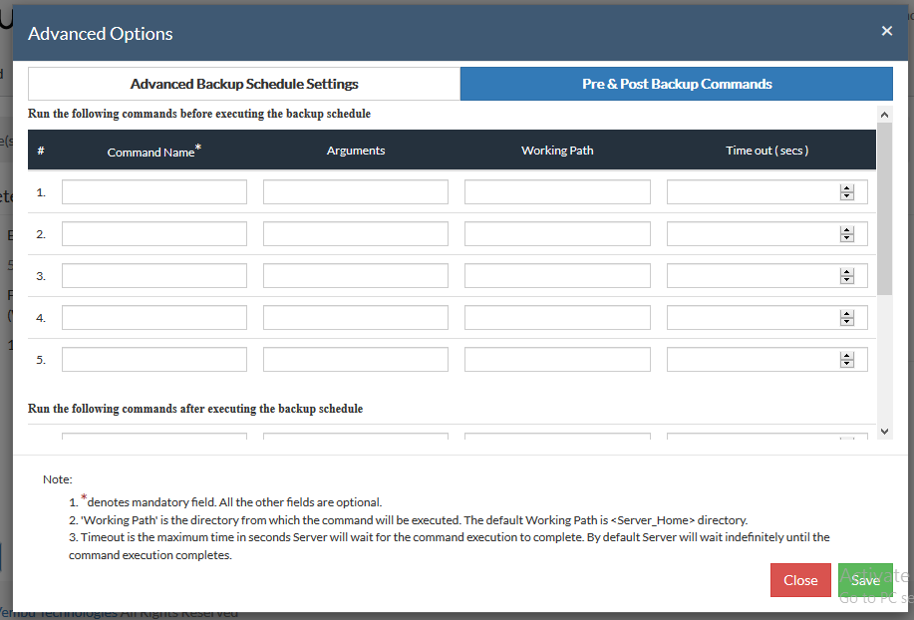The width and height of the screenshot is (914, 620).
Task: Click Arguments field in row 4
Action: 356,318
